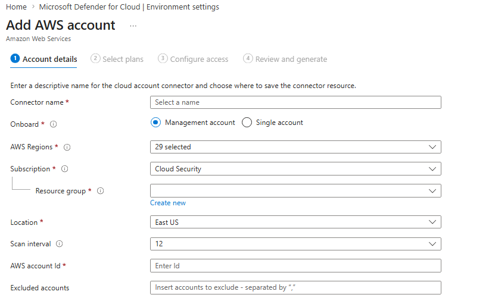Expand the AWS Regions dropdown showing 29 selected
This screenshot has height=304, width=492.
[295, 147]
